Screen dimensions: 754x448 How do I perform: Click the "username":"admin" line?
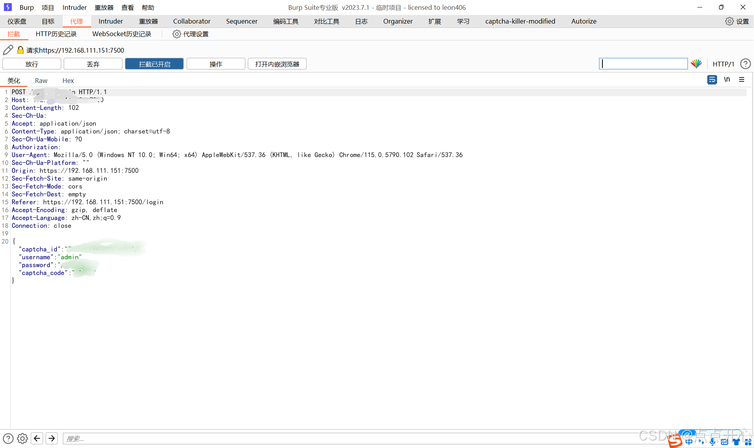coord(50,257)
